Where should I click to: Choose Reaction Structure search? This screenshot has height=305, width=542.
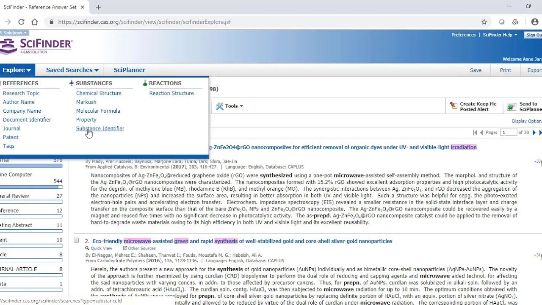(x=171, y=93)
